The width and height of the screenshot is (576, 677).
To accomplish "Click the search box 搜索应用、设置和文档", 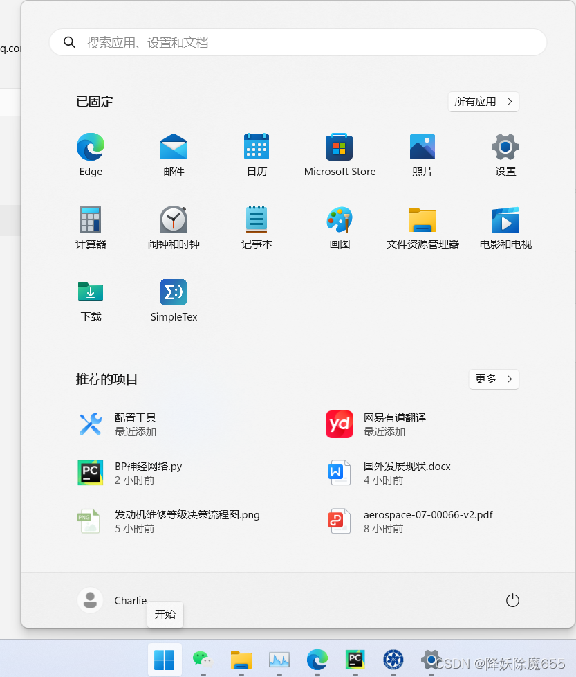I will [298, 42].
